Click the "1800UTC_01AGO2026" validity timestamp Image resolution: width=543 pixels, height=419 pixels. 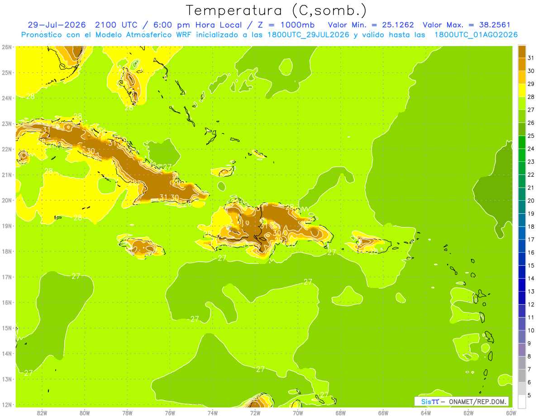(x=476, y=35)
